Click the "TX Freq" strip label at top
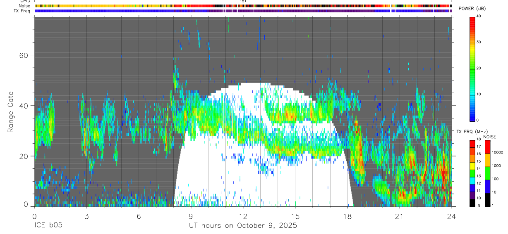 tap(23, 11)
